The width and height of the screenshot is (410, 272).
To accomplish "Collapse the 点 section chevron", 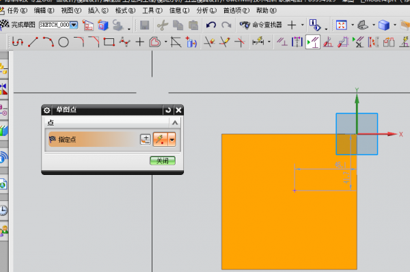I will tap(175, 122).
